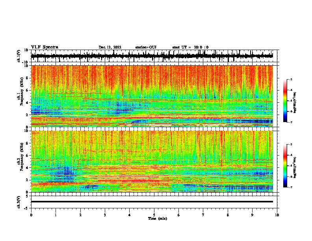Image resolution: width=312 pixels, height=241 pixels.
Task: Click time axis tick label "8"
Action: coord(228,215)
